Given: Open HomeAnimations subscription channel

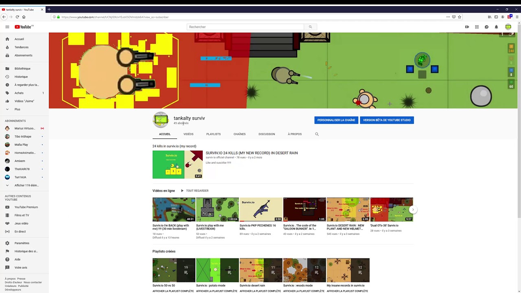Looking at the screenshot, I should click(24, 153).
